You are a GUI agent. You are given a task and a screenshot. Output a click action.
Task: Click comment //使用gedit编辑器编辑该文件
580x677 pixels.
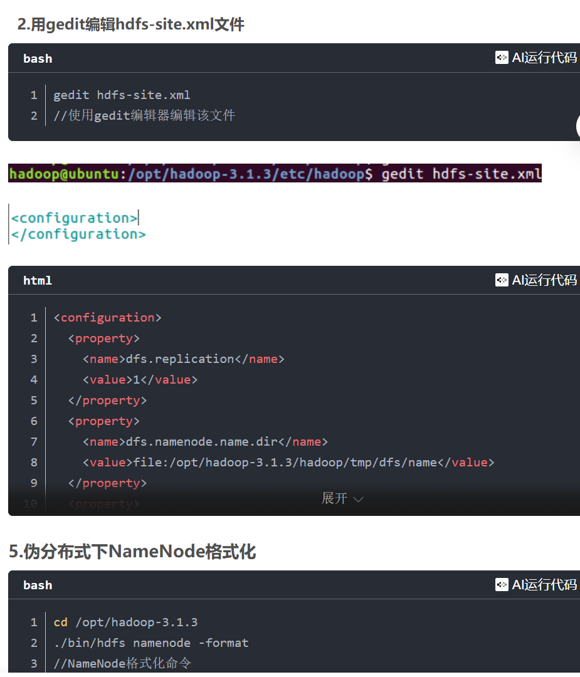[144, 115]
